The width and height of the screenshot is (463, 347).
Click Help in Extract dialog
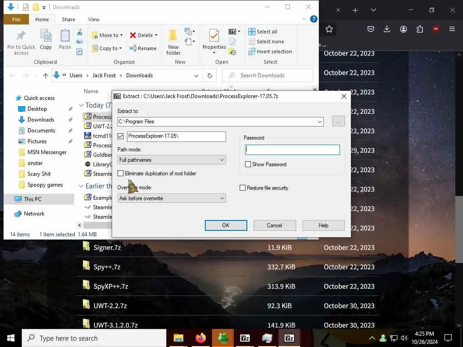[x=324, y=225]
